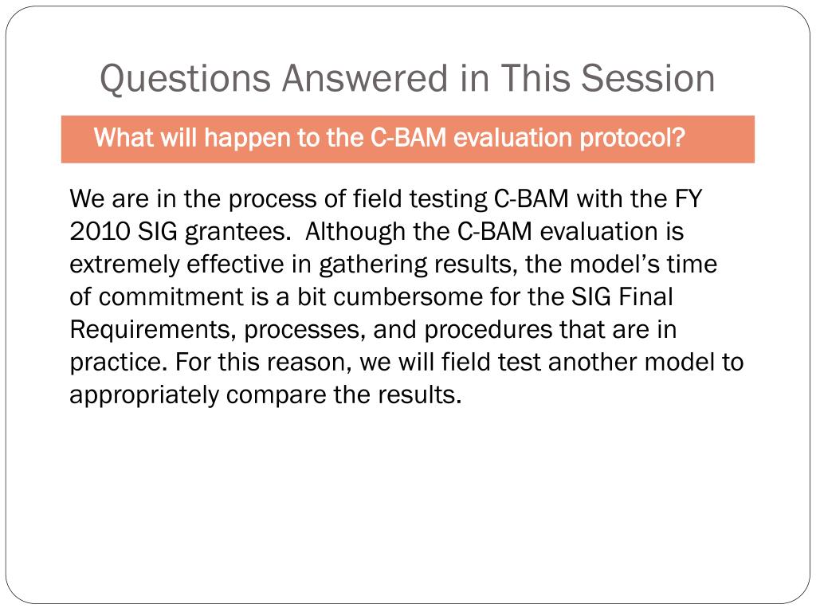Click the word 'procedures' in the paragraph
816x612 pixels.
pyautogui.click(x=488, y=330)
